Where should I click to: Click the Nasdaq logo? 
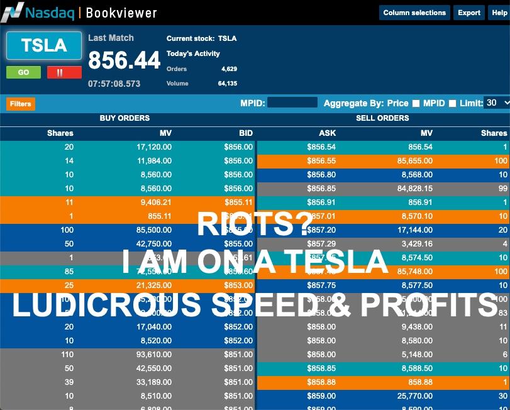pos(39,12)
